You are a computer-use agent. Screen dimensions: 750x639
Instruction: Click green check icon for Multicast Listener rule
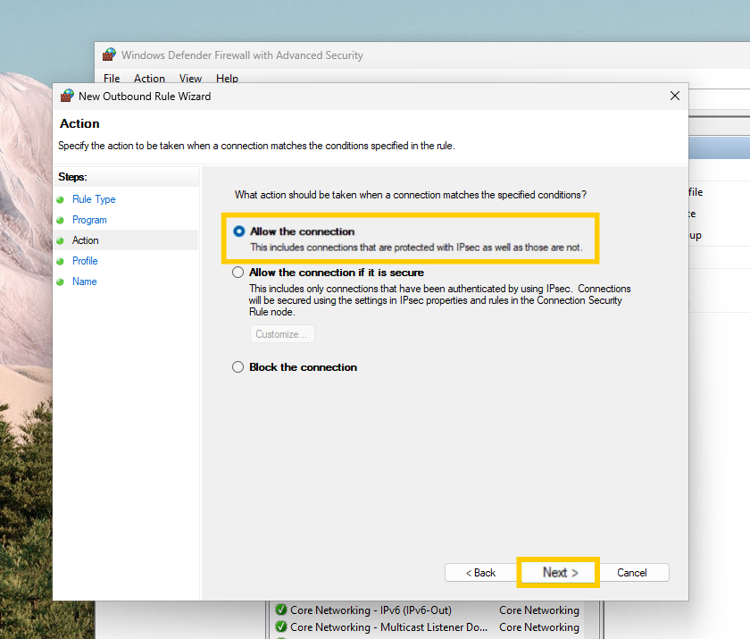[x=281, y=626]
